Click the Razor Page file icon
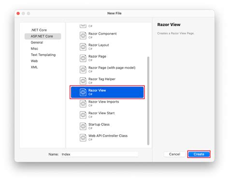Viewport: 229px width, 181px height. 83,58
